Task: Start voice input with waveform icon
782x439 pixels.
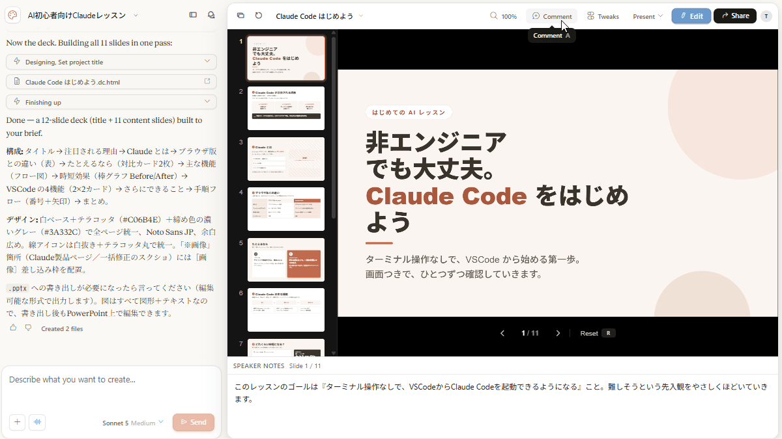Action: coord(37,422)
